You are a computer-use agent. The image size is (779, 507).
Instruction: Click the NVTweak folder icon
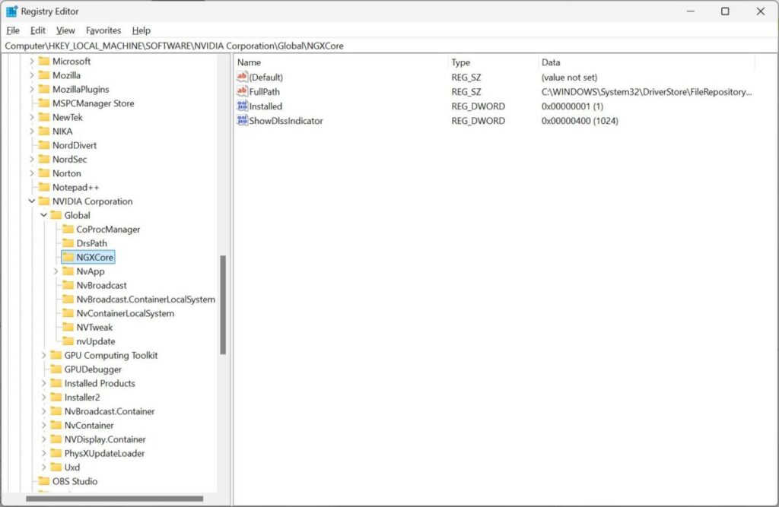click(68, 328)
